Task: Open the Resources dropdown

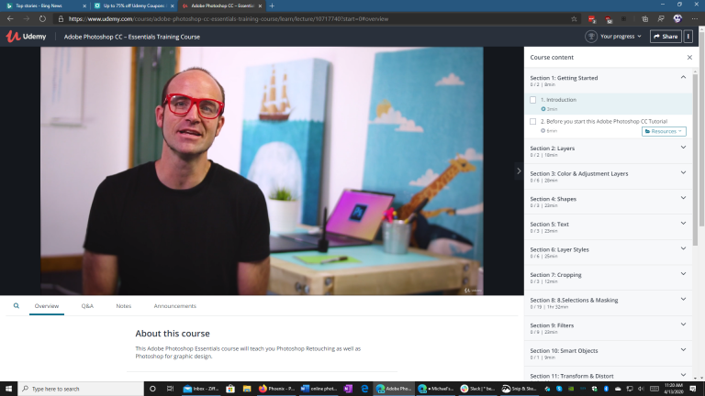Action: pos(664,131)
